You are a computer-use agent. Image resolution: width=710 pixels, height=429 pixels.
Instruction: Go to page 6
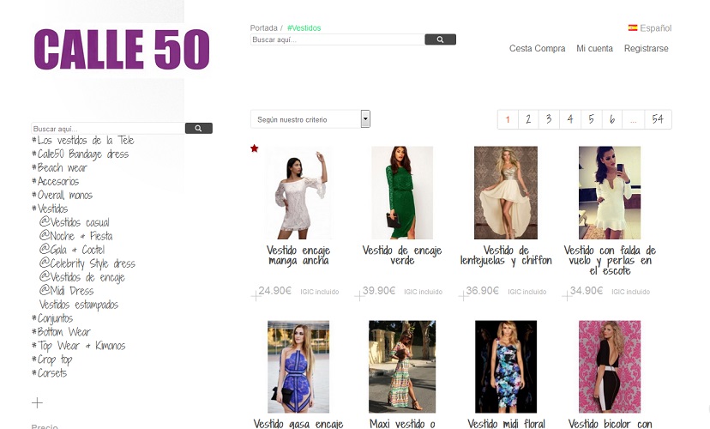[611, 119]
